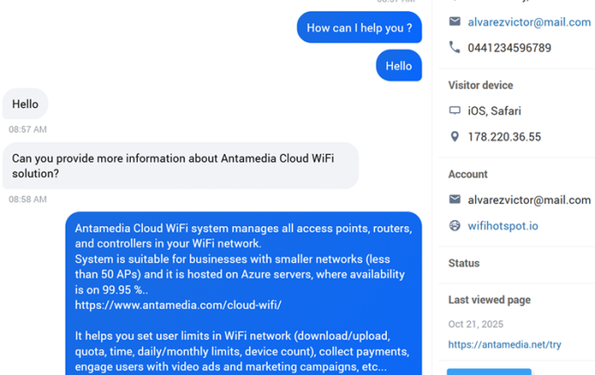Click the Visitor device section heading
This screenshot has width=595, height=375.
tap(480, 85)
